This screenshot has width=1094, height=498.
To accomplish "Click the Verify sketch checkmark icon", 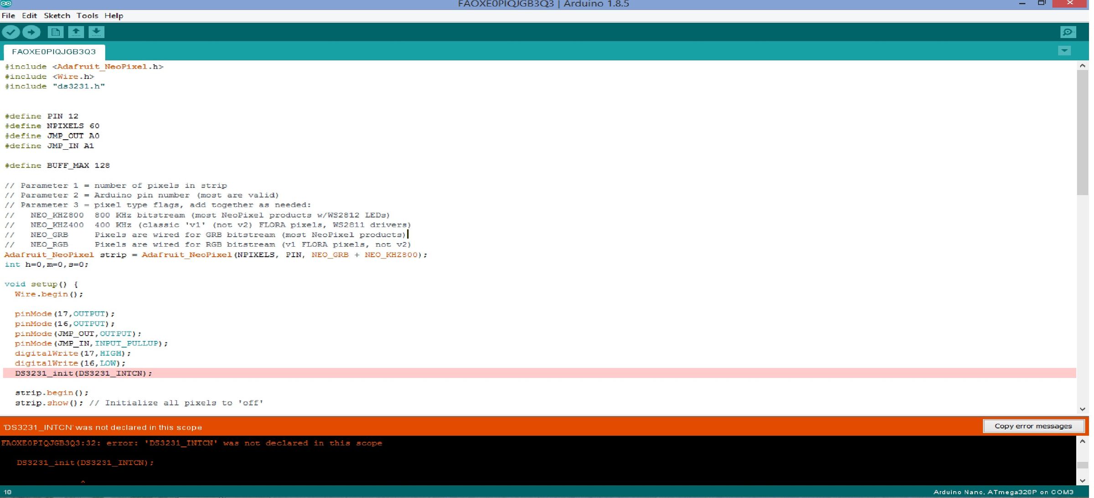I will click(11, 32).
